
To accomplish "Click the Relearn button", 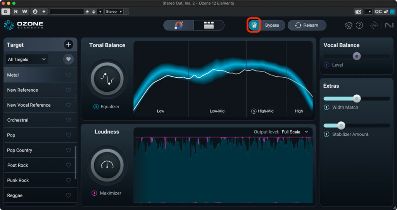I will click(307, 26).
